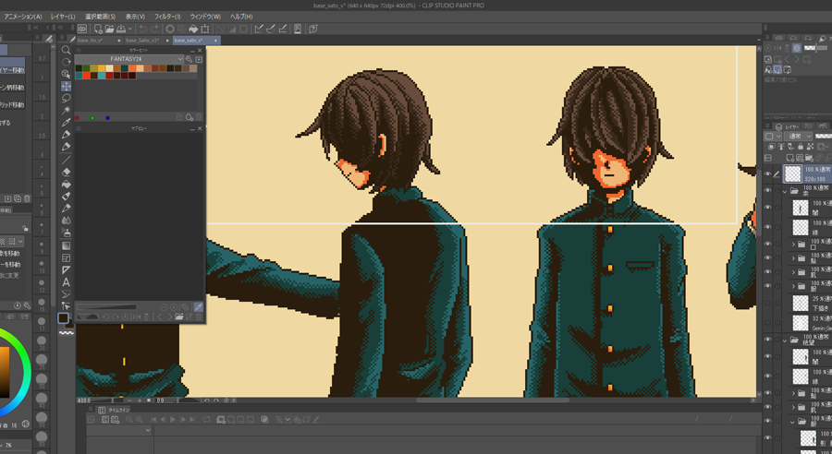
Task: Select the Zoom magnifier tool
Action: [66, 50]
